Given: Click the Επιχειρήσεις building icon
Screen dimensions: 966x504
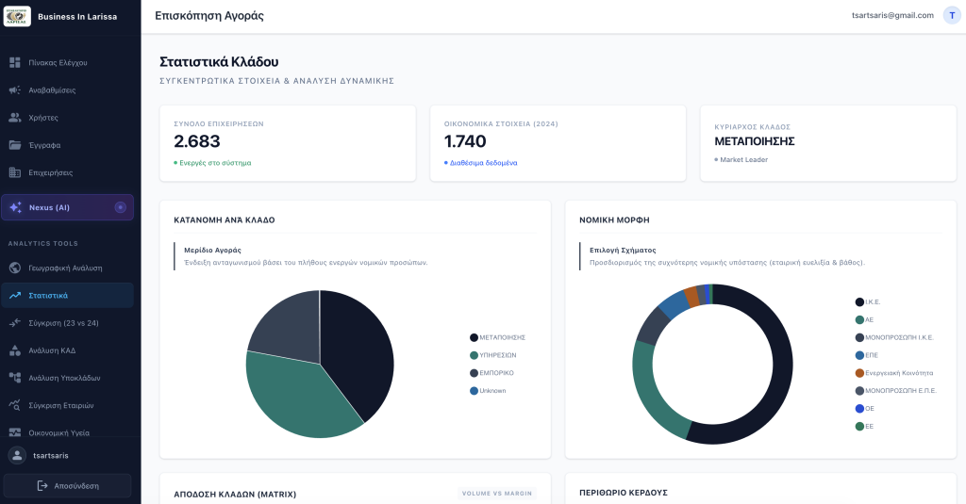Looking at the screenshot, I should coord(15,173).
